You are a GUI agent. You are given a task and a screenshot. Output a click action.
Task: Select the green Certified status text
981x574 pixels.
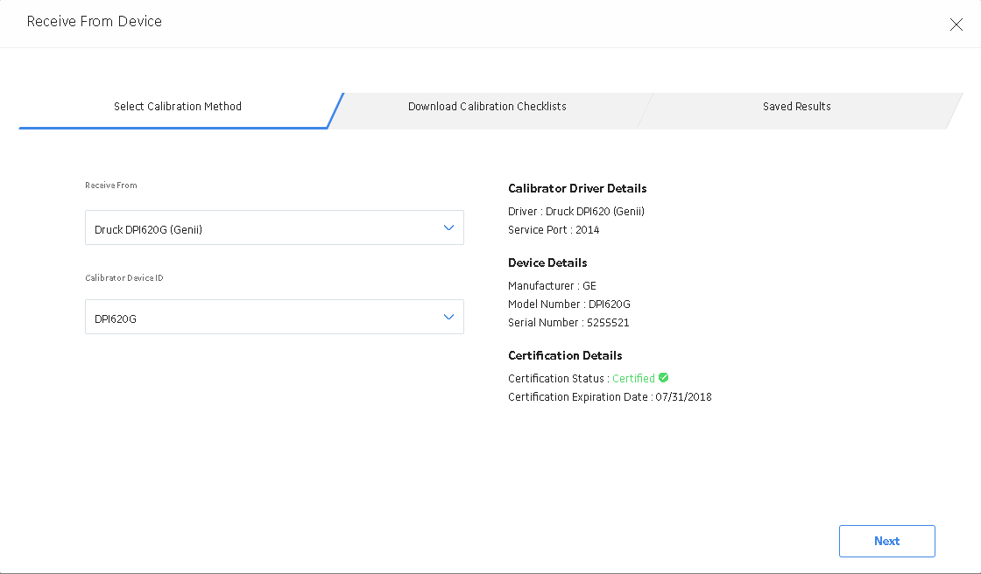click(633, 378)
